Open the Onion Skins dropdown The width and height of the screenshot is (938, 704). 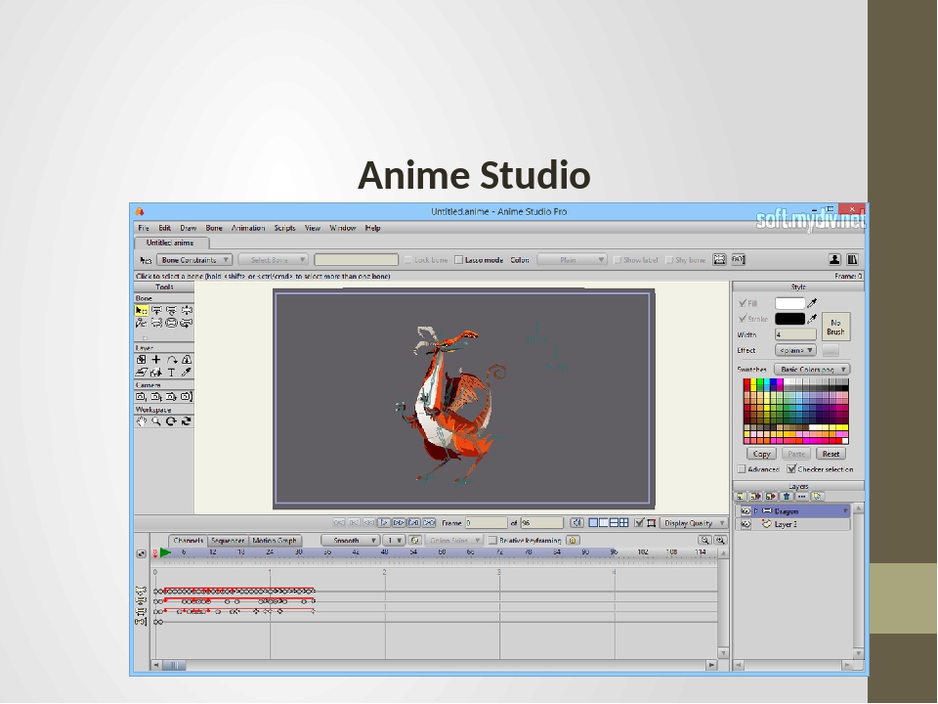[x=452, y=540]
